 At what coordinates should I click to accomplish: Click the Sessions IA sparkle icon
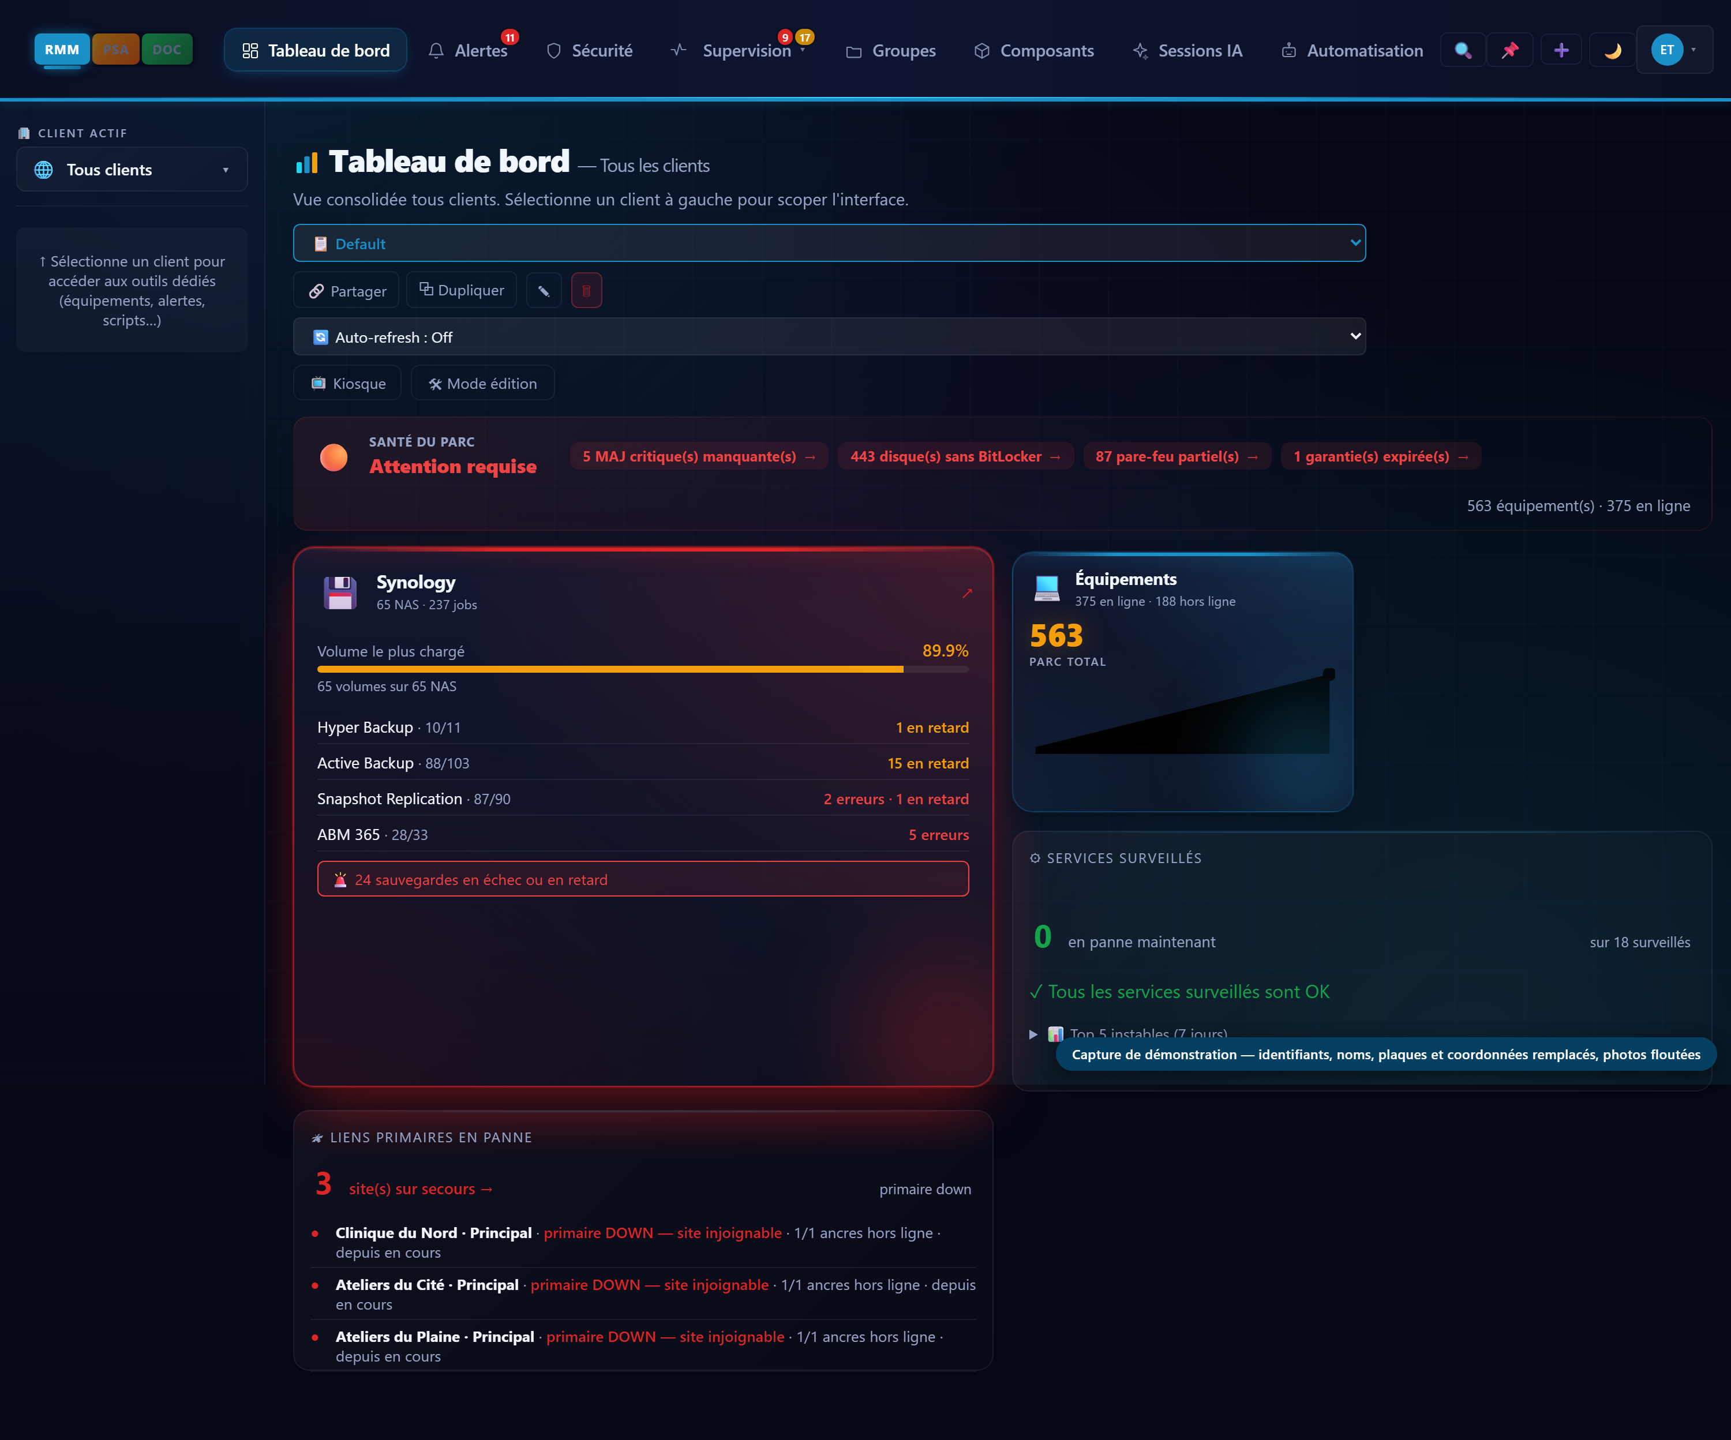tap(1140, 51)
